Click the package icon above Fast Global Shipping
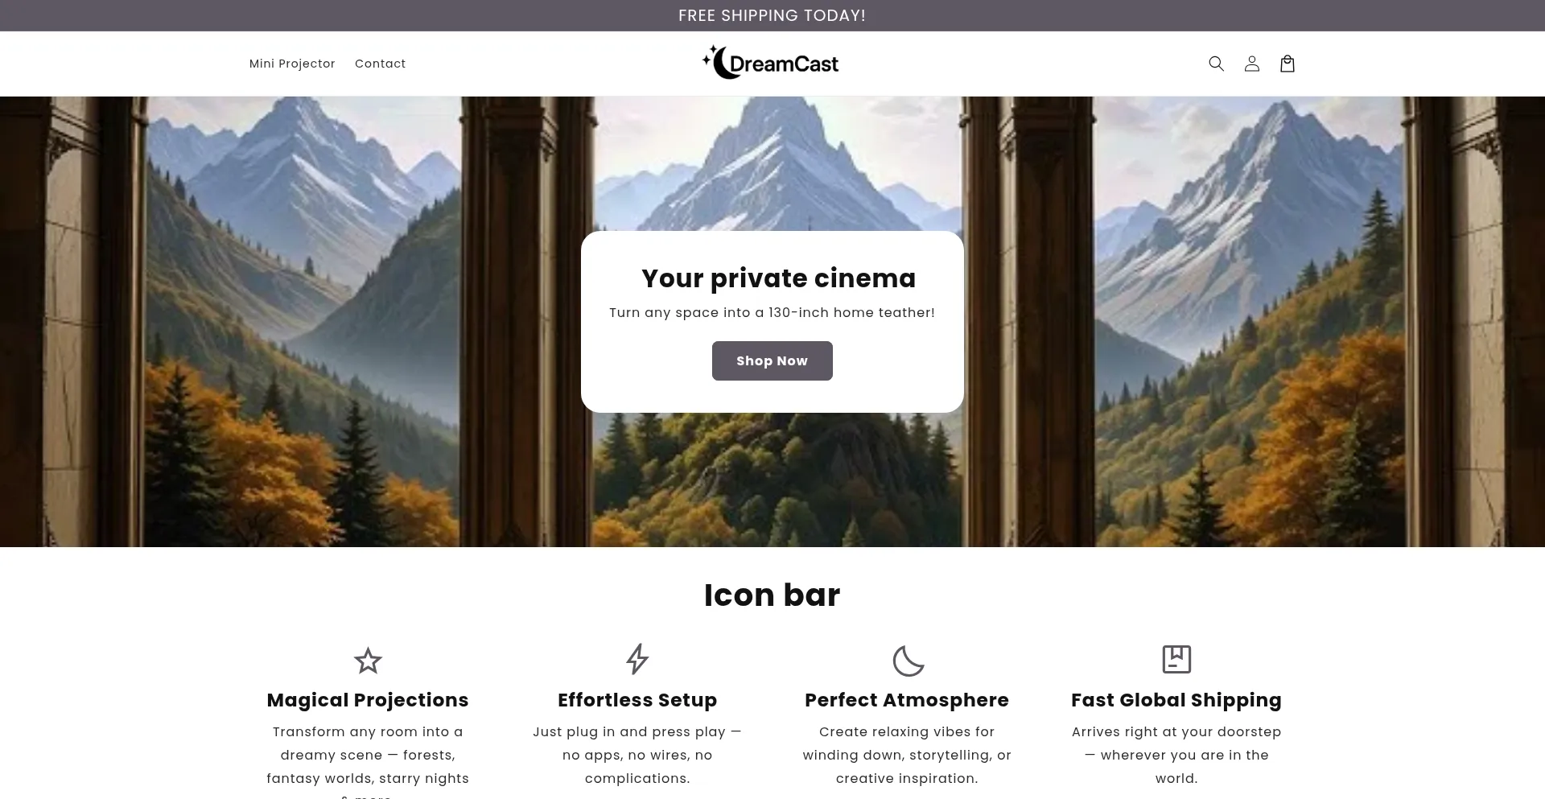The image size is (1545, 799). pyautogui.click(x=1176, y=659)
